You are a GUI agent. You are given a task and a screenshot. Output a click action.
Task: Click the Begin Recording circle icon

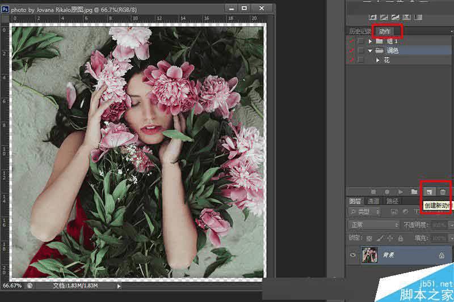tap(387, 192)
